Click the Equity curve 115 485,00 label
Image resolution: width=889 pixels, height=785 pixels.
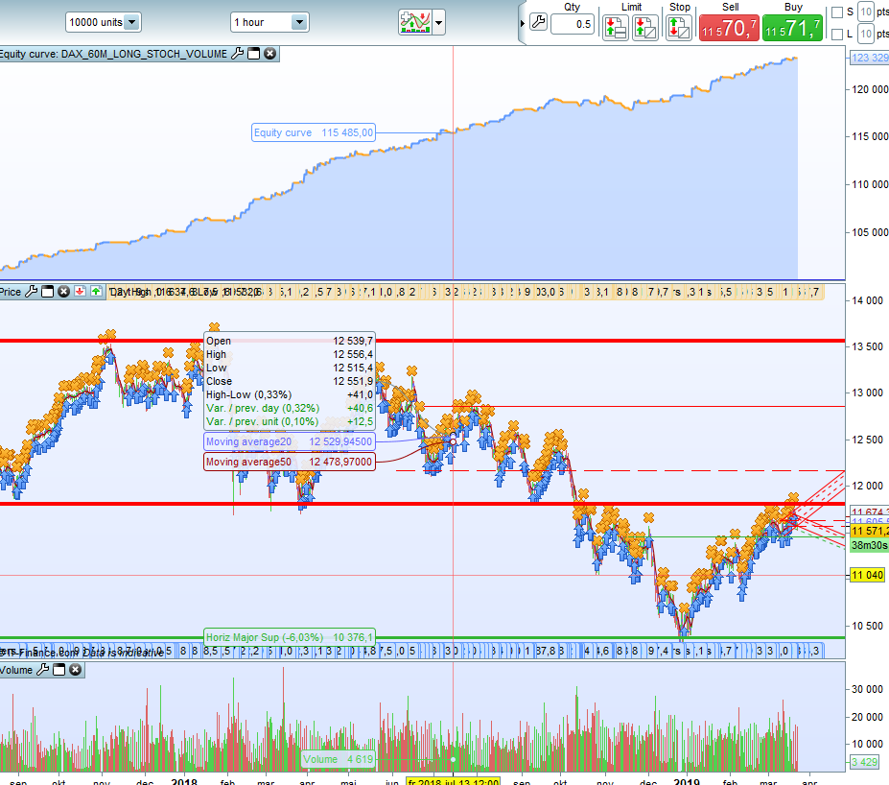point(313,132)
